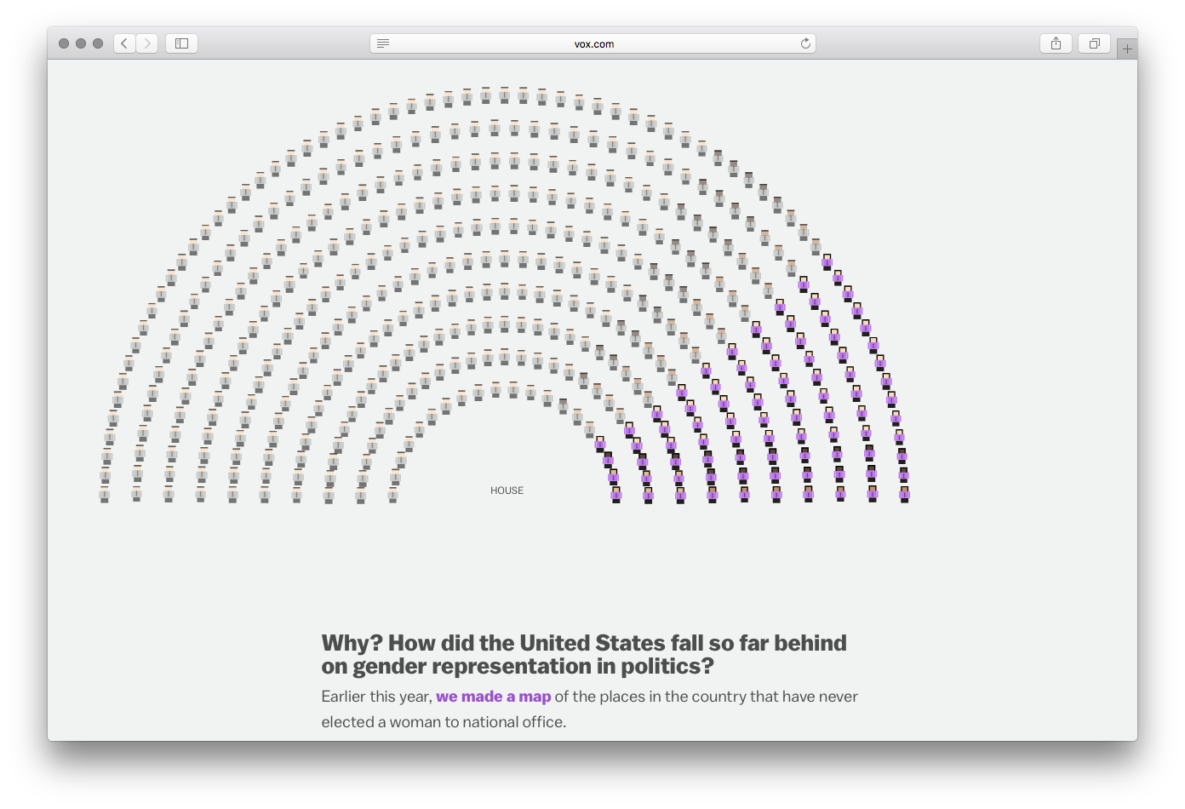Click the HOUSE label under the chart
The image size is (1185, 809).
[507, 490]
